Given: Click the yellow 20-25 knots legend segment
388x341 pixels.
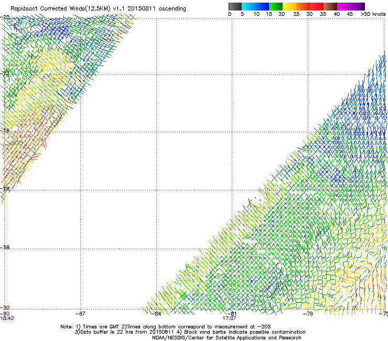Looking at the screenshot, I should (x=289, y=6).
